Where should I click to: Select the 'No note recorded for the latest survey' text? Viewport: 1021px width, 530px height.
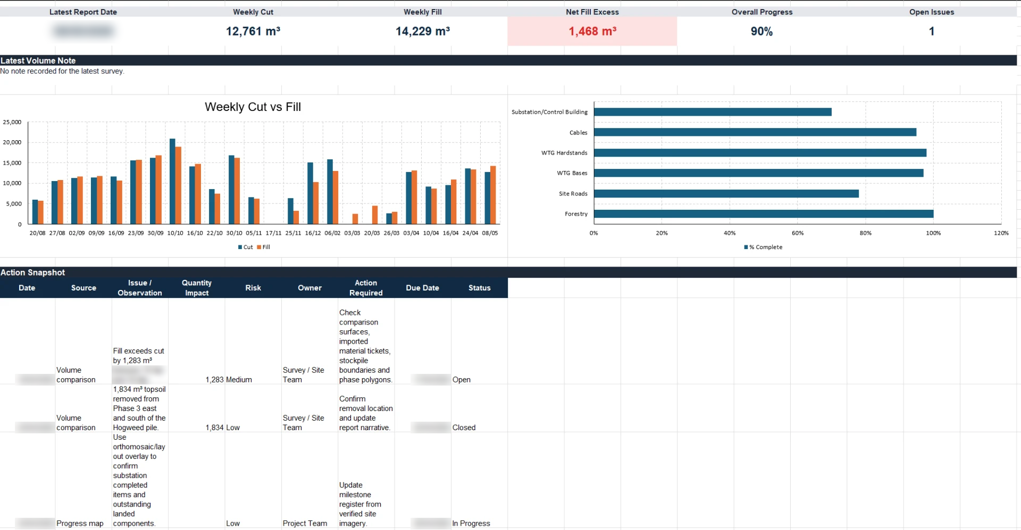tap(62, 71)
